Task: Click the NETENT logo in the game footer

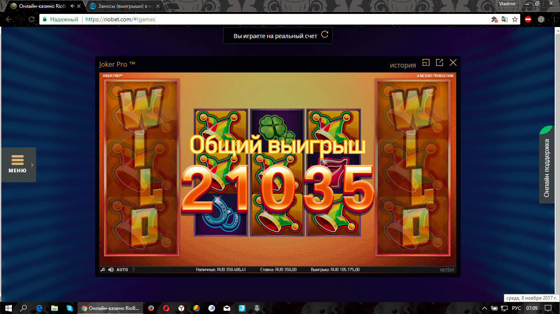Action: pos(448,270)
